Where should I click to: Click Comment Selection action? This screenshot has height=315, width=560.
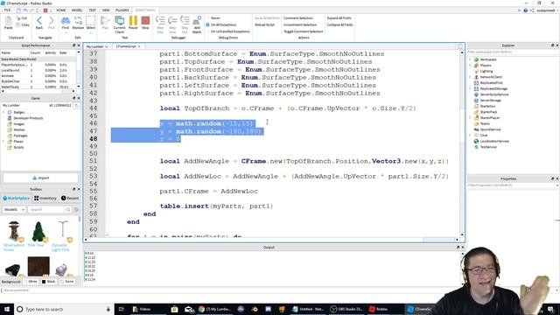[x=297, y=17]
